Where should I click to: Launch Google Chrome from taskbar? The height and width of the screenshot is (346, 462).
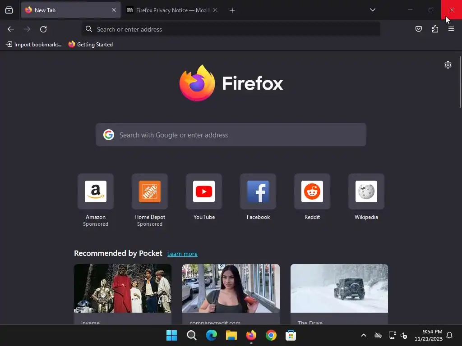point(271,335)
